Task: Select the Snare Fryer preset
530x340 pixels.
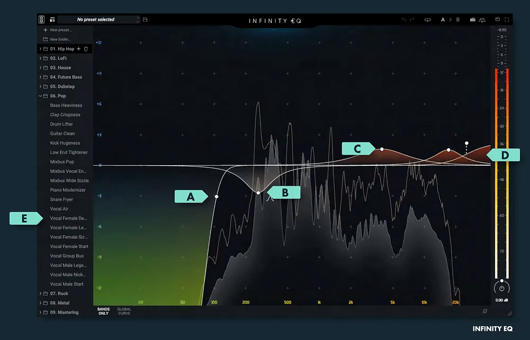Action: click(61, 200)
